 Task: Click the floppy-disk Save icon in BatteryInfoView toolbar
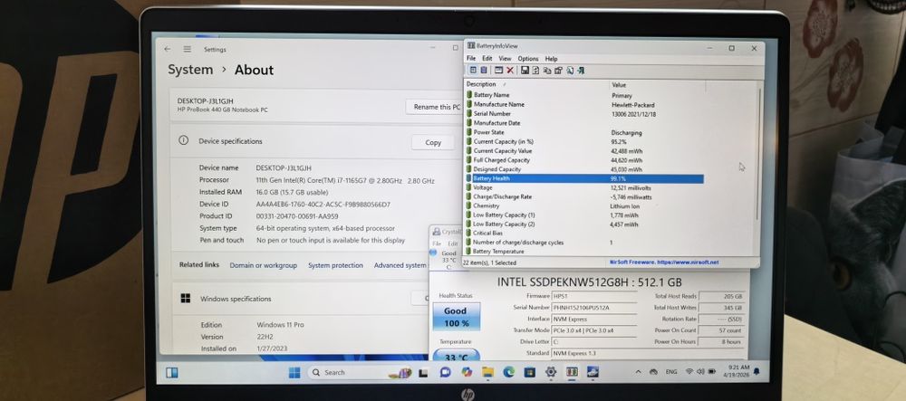525,70
